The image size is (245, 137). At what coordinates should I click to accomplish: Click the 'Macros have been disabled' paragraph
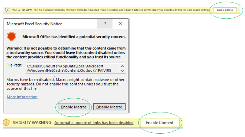click(x=65, y=84)
